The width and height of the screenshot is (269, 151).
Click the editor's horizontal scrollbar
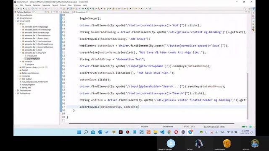click(151, 123)
